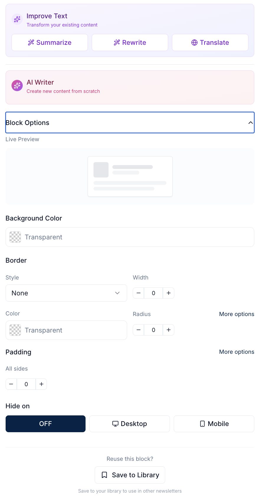Set Hide on to OFF
The height and width of the screenshot is (500, 259).
45,424
